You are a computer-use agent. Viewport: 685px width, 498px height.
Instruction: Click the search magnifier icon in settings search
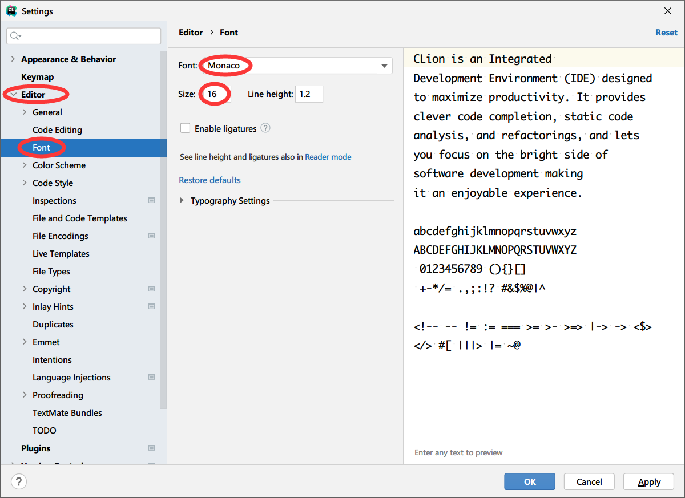(x=15, y=36)
